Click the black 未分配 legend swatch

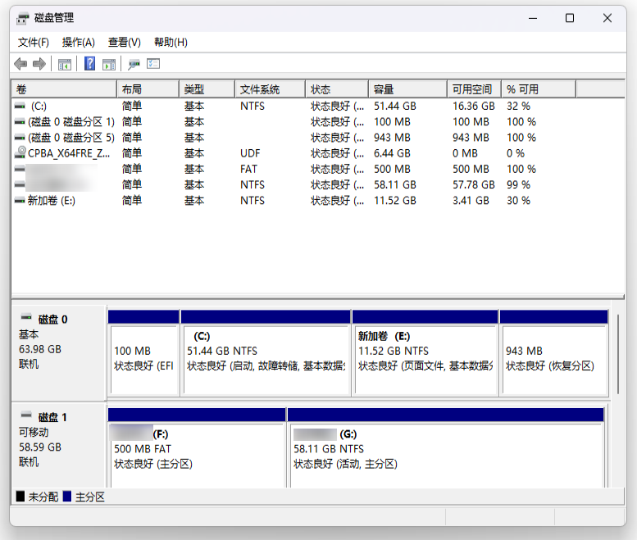(20, 496)
